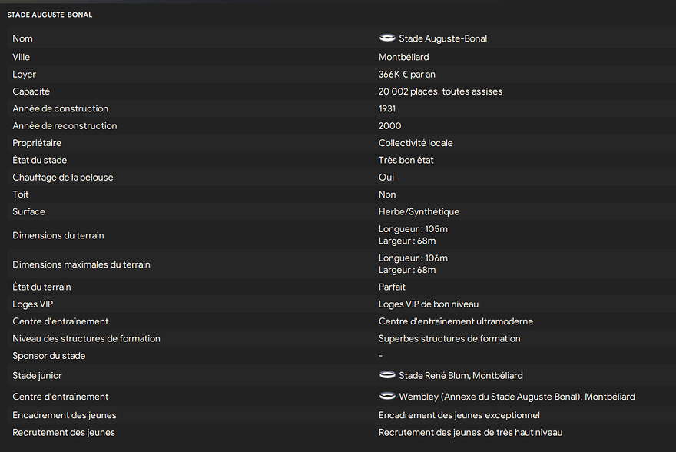Select Superbes structures de formation value
676x452 pixels.
click(449, 339)
